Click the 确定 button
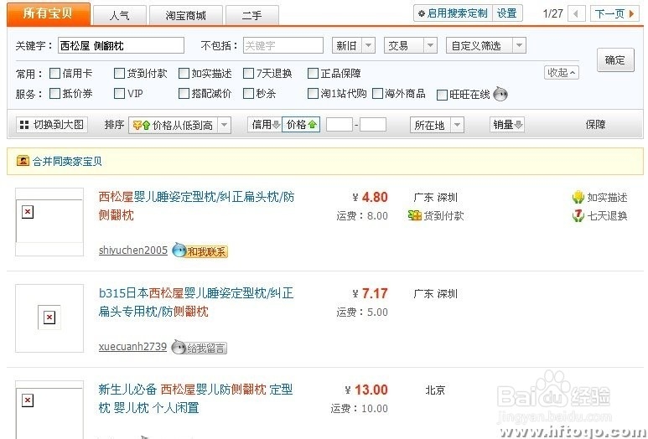Image resolution: width=648 pixels, height=439 pixels. click(615, 59)
